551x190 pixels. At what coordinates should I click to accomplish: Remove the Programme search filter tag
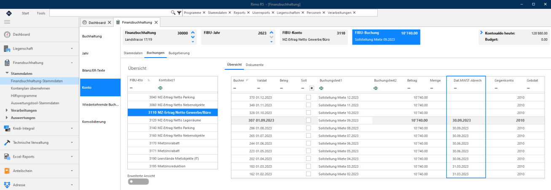[x=204, y=13]
